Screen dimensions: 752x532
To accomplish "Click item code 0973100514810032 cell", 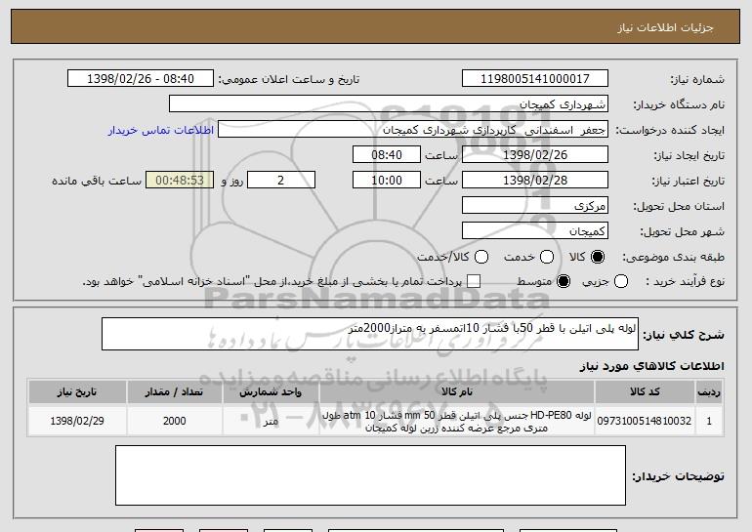I will pyautogui.click(x=645, y=421).
